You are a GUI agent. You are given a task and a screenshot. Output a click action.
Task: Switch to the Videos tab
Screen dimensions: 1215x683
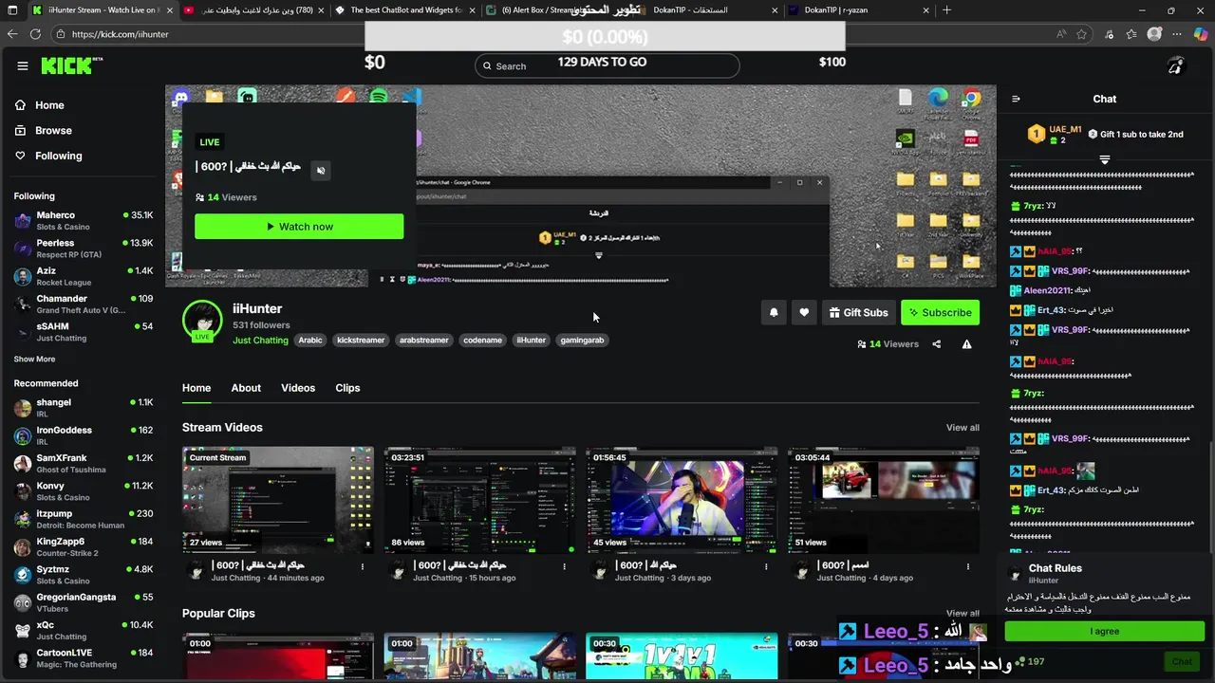(298, 388)
